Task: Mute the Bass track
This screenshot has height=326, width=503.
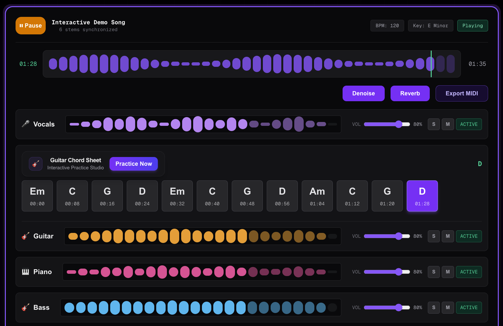Action: pyautogui.click(x=448, y=308)
